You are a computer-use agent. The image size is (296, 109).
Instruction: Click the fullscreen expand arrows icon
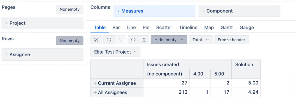click(96, 39)
